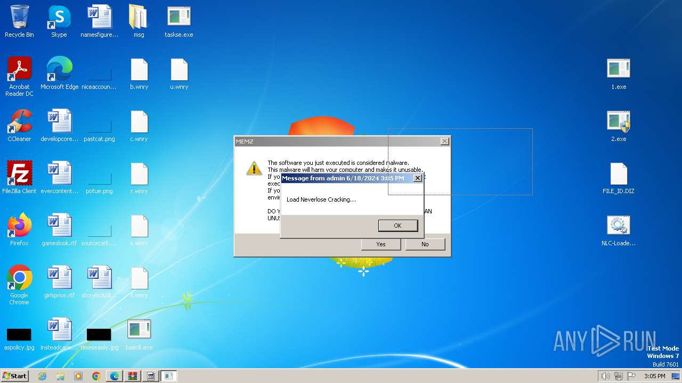The width and height of the screenshot is (682, 383).
Task: Click the Show desktop button
Action: click(676, 376)
